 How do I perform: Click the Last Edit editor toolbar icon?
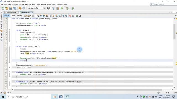coord(25,16)
